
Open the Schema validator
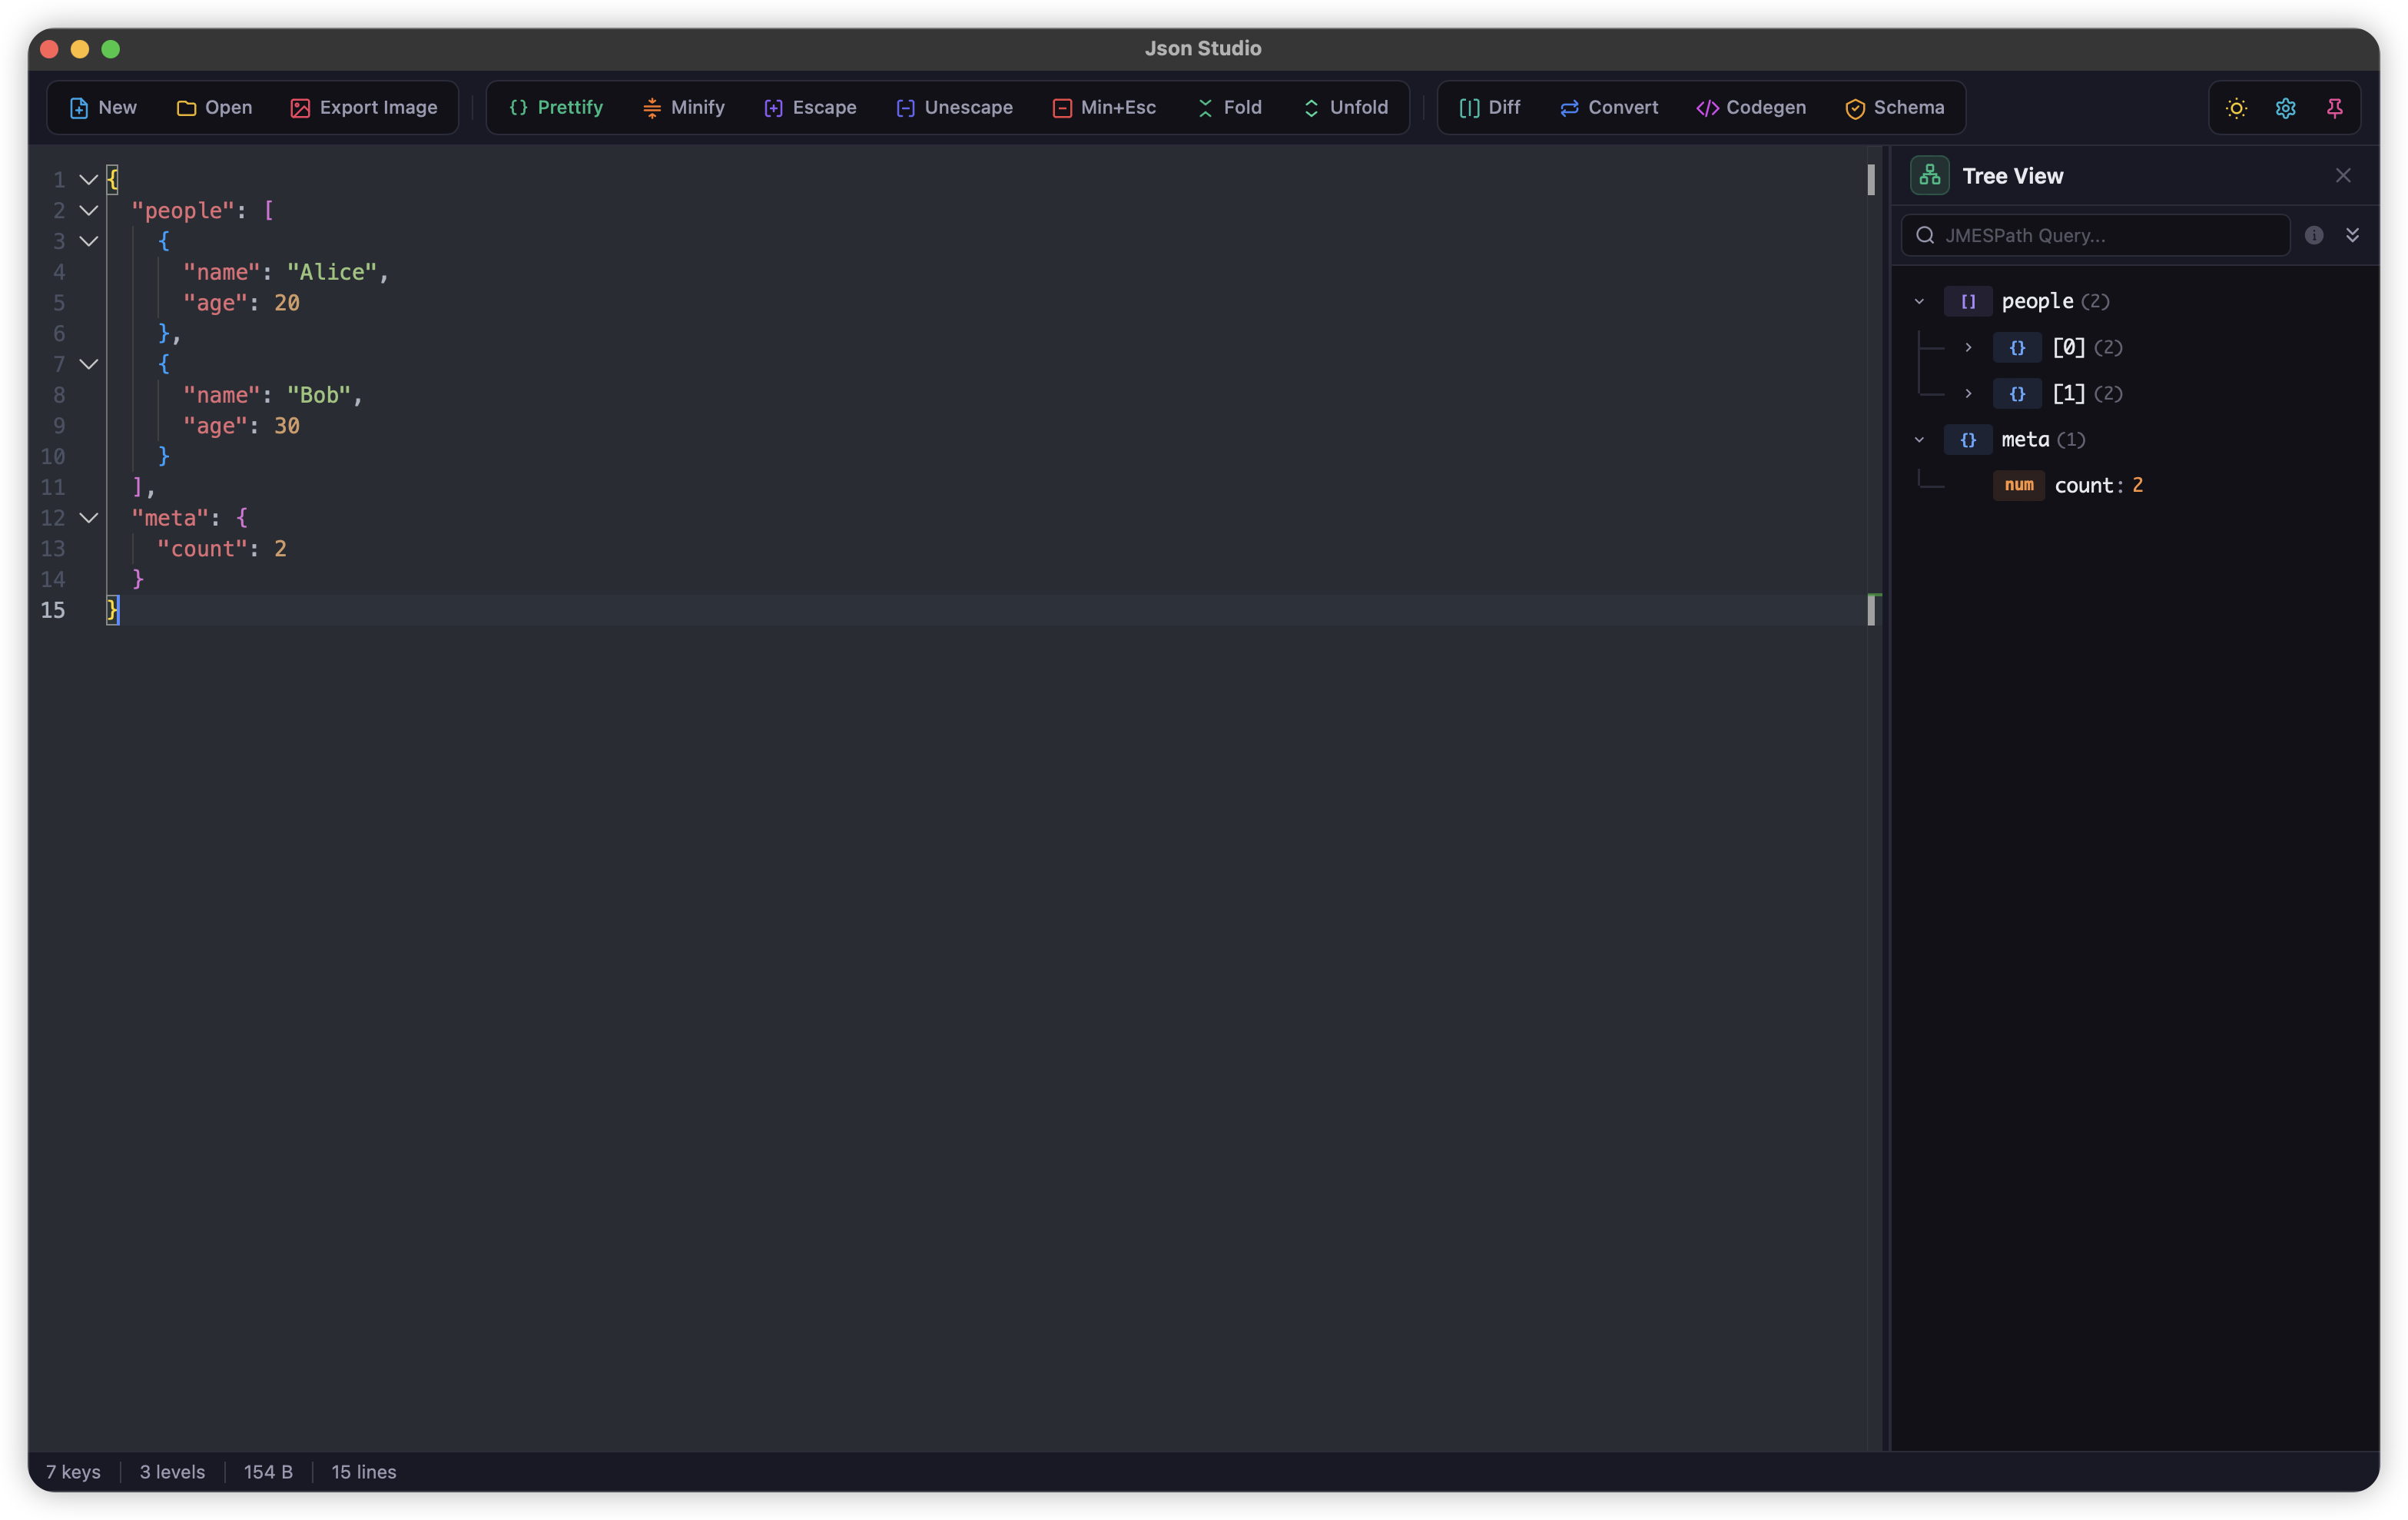tap(1895, 107)
